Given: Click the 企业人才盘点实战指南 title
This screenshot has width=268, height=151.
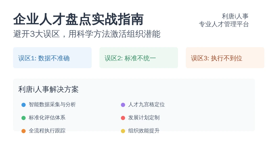Looking at the screenshot, I should click(x=79, y=19).
